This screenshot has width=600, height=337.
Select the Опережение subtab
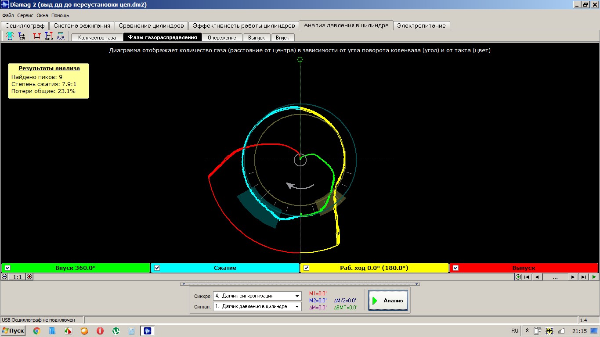(x=222, y=38)
